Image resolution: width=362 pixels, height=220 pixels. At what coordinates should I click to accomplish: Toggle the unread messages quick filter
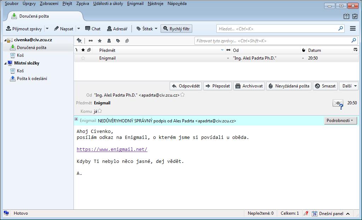90,41
